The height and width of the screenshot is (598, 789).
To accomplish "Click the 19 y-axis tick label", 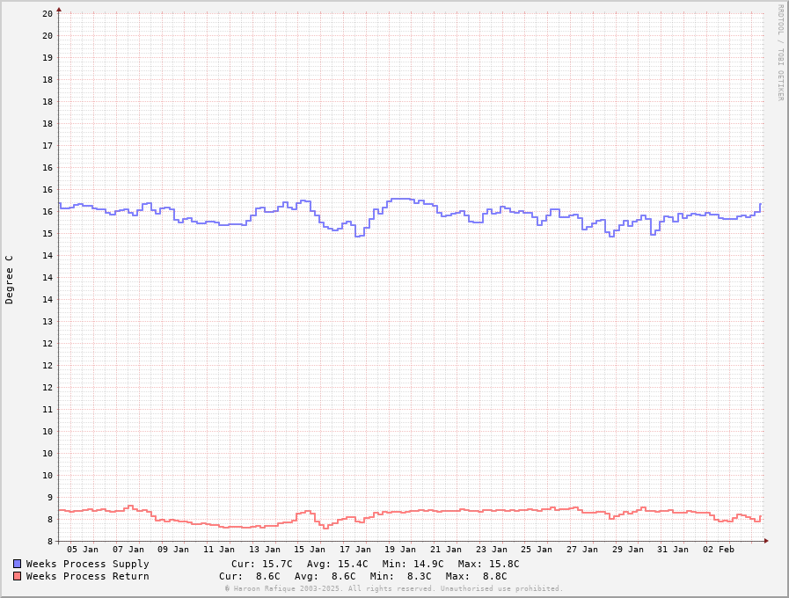I will click(x=47, y=57).
